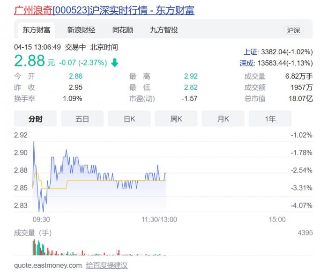Click the quote.eastmoney.com source text
The height and width of the screenshot is (277, 328).
click(x=48, y=265)
